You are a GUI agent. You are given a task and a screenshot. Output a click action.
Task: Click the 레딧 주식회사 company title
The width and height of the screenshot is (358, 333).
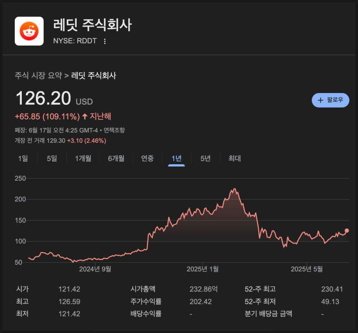(x=93, y=25)
